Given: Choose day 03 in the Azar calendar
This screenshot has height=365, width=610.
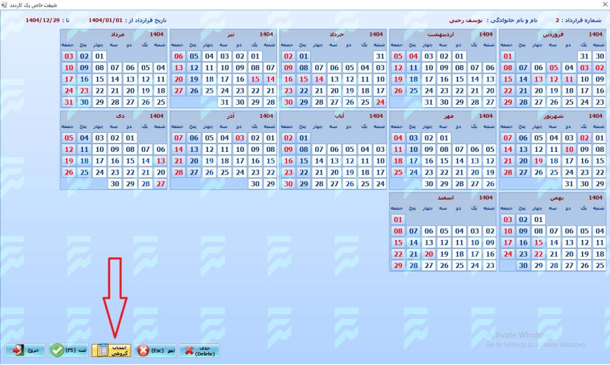Looking at the screenshot, I should coord(239,138).
